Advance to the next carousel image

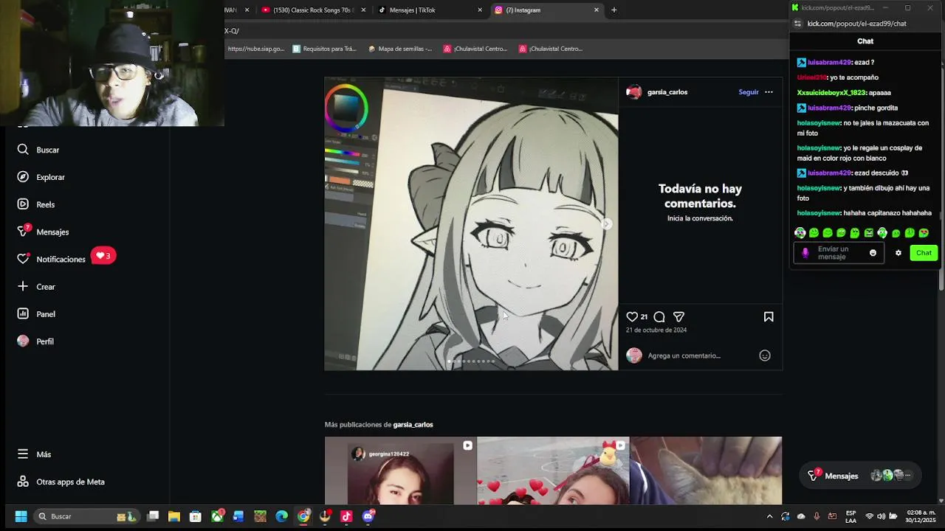(607, 223)
